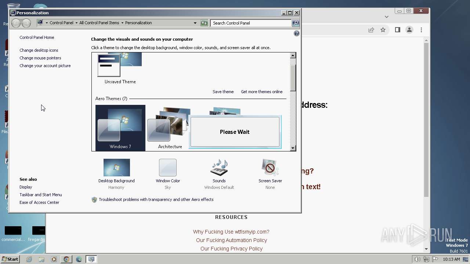
Task: Click the Save theme link
Action: coord(223,92)
